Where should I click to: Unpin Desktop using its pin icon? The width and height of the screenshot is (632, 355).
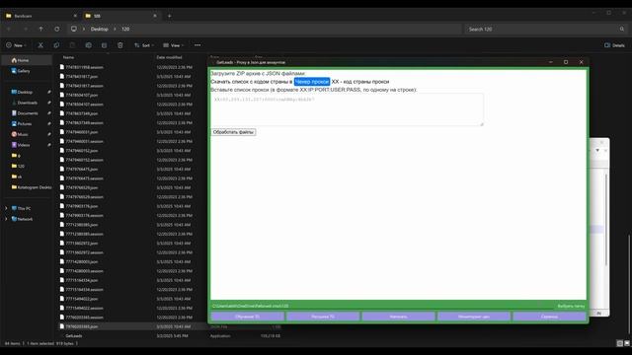tap(49, 92)
